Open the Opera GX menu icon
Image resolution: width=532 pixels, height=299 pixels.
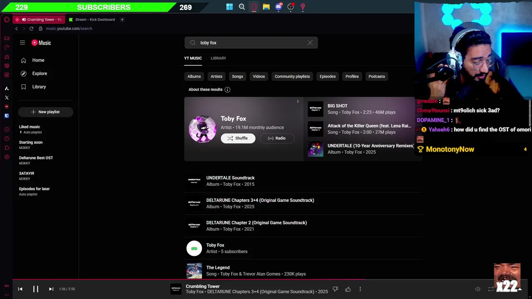coord(7,20)
